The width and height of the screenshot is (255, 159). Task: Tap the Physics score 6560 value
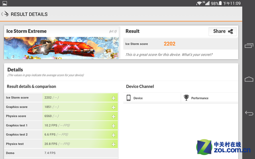(x=48, y=116)
